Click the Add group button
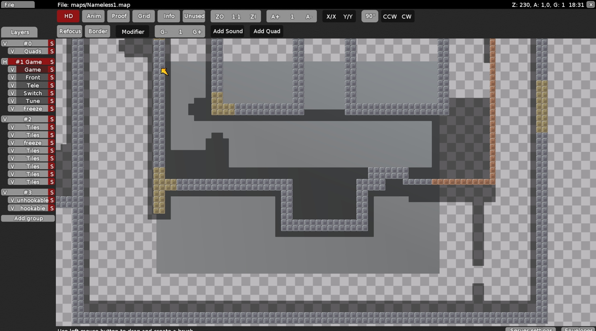596x331 pixels. pos(28,218)
